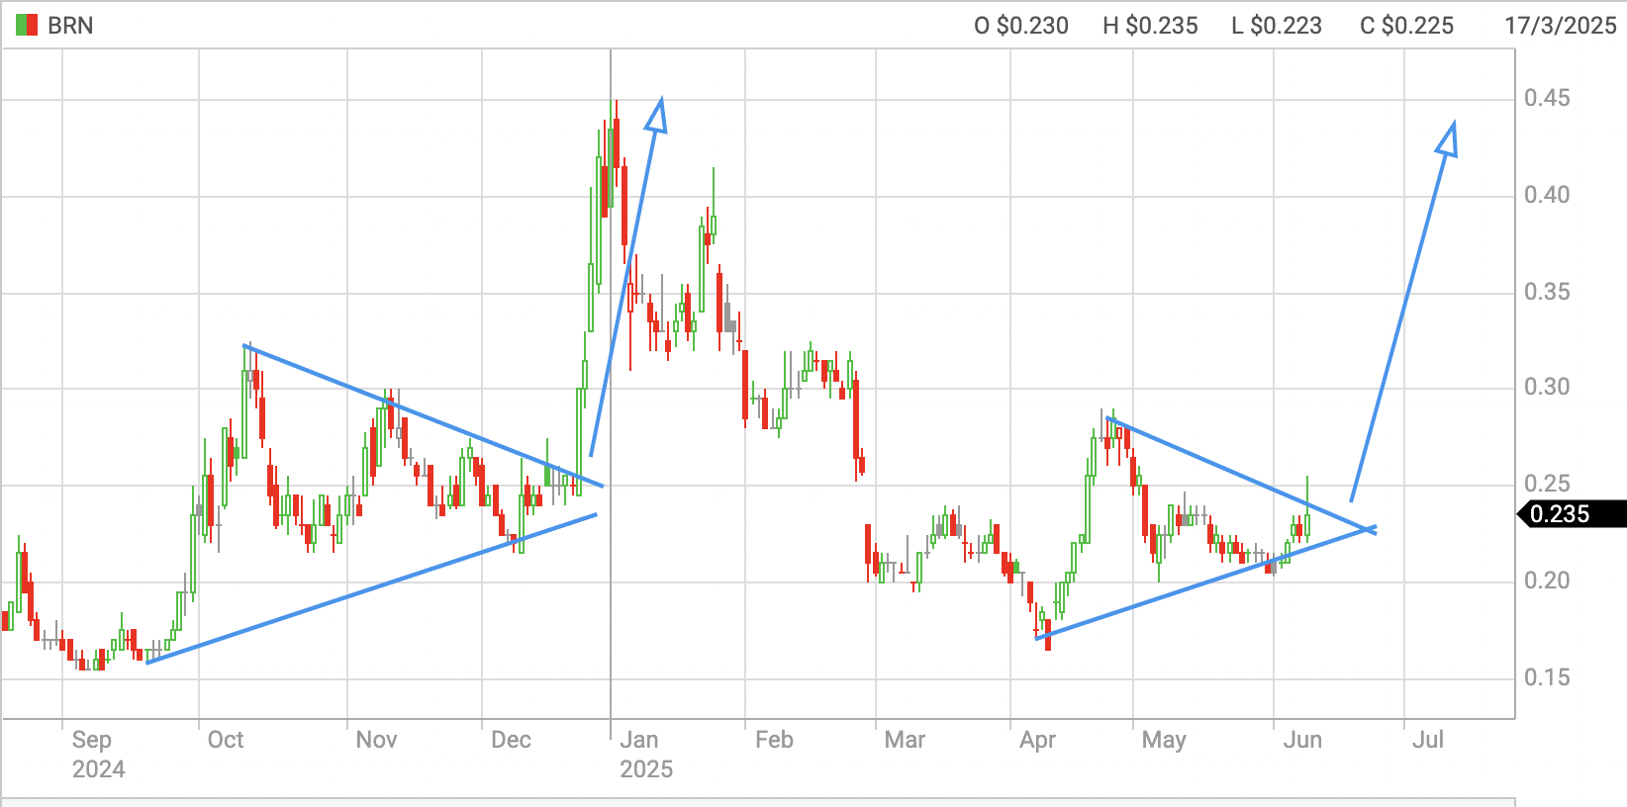
Task: Select the high price $0.235 readout
Action: (x=1150, y=26)
